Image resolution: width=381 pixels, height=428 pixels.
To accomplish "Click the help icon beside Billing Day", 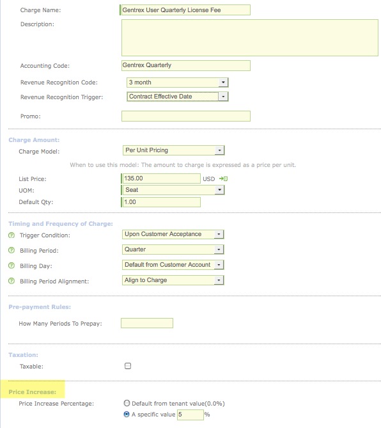I will coord(12,266).
